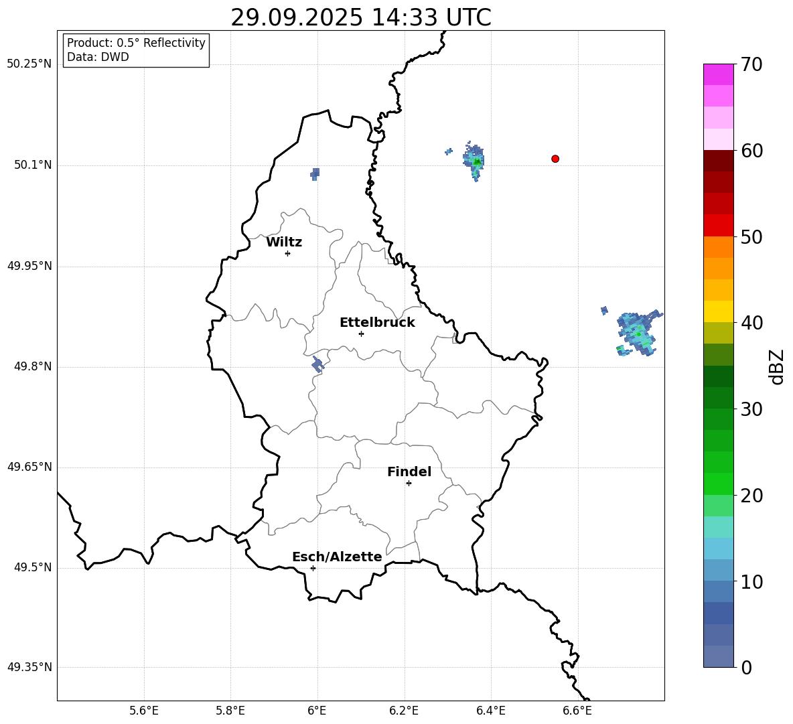
Task: Click the bright red colorbar segment just above 50
Action: pos(718,226)
